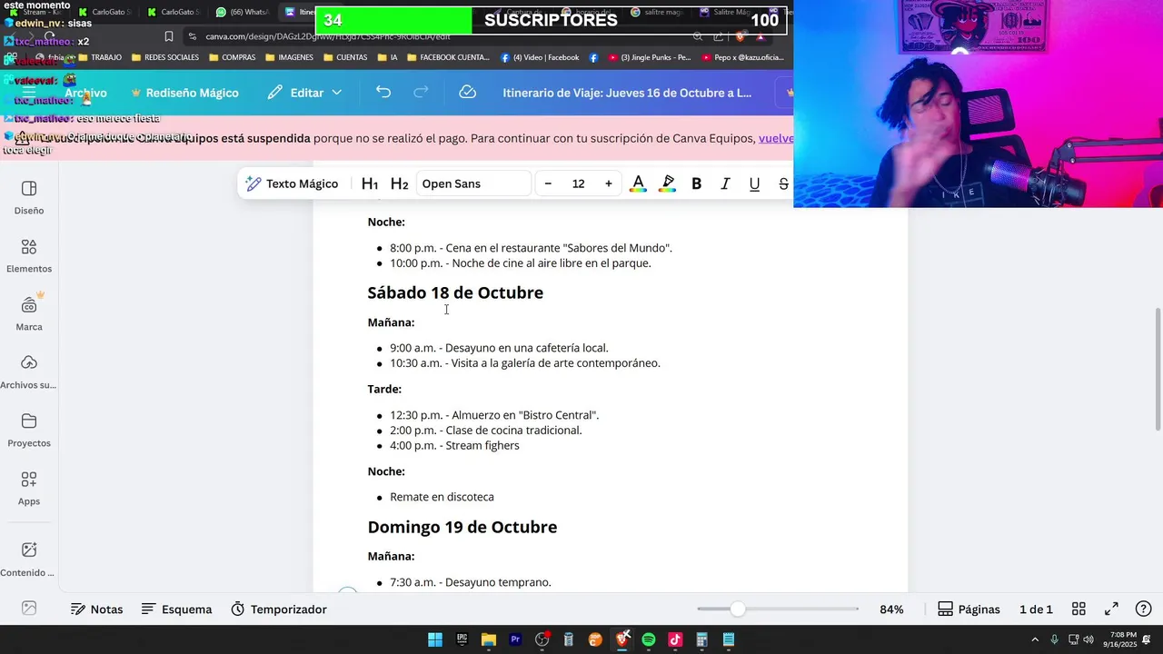Apply Heading 1 style

[x=369, y=183]
